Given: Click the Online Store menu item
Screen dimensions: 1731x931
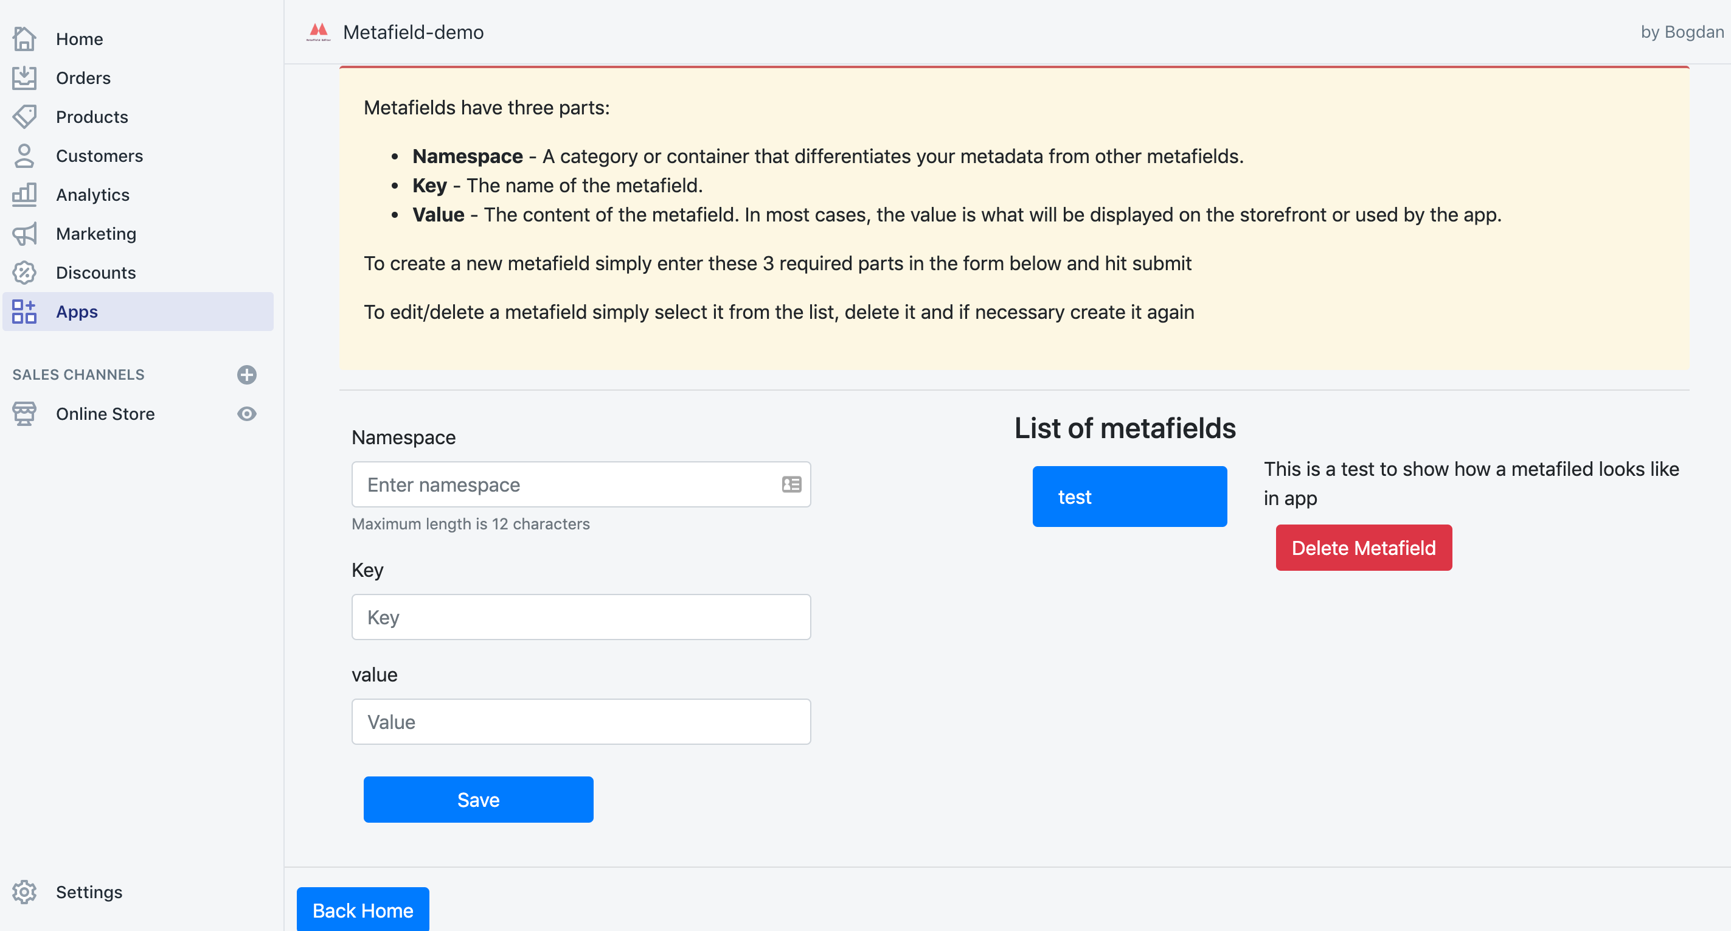Looking at the screenshot, I should [106, 414].
